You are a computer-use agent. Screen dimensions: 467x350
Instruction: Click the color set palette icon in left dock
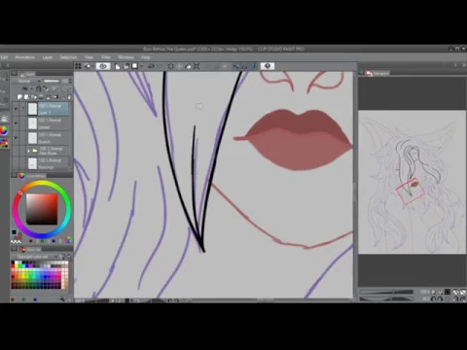[4, 143]
